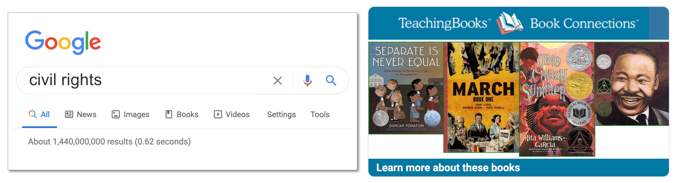Open the TeachingBooks title link

click(443, 23)
